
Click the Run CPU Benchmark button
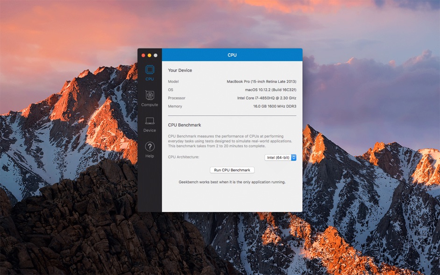pos(232,170)
